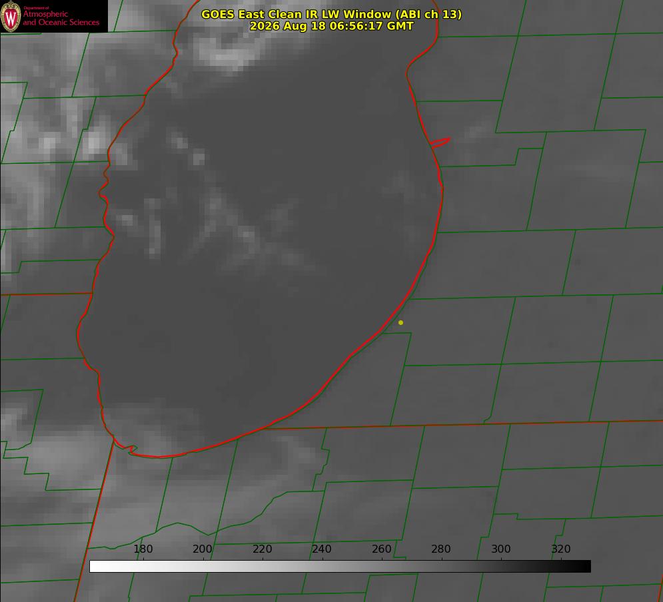Click the 260 colorbar tick label
Image resolution: width=663 pixels, height=602 pixels.
(381, 549)
